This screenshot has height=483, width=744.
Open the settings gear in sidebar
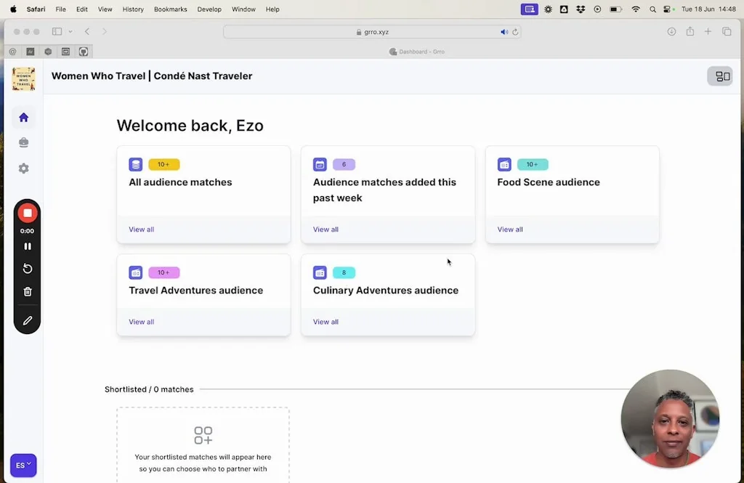coord(23,169)
